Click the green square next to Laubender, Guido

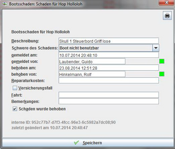pos(162,61)
